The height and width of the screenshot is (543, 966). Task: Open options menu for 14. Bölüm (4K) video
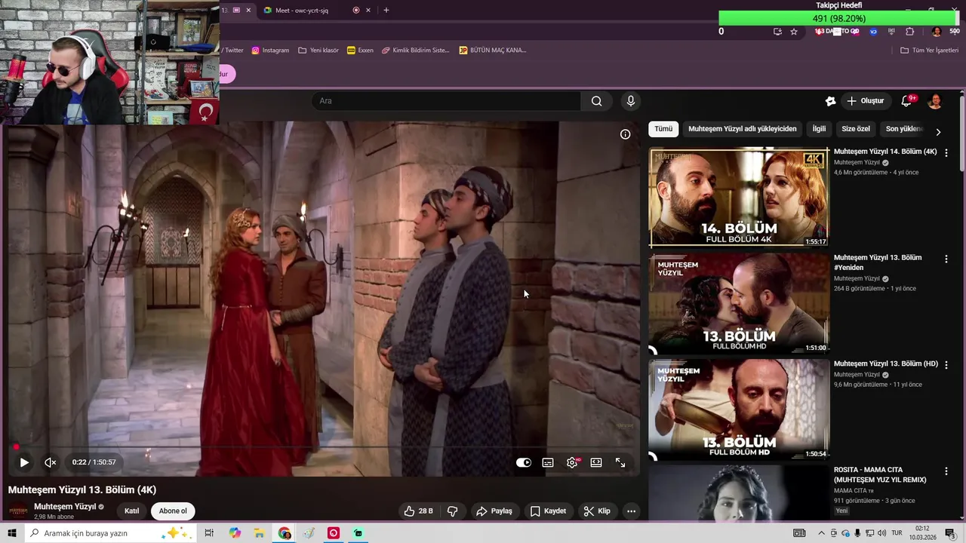coord(946,152)
